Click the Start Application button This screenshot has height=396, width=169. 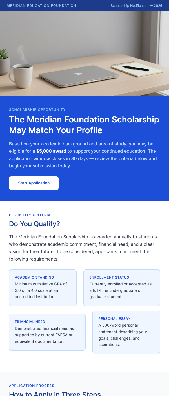click(x=34, y=183)
